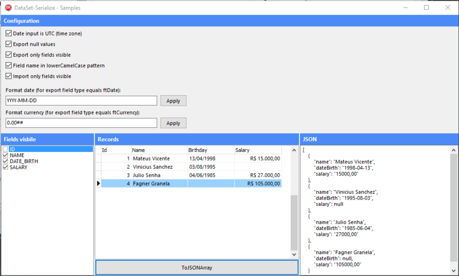Uncheck the SALARY field checkbox
459x276 pixels.
(x=5, y=167)
